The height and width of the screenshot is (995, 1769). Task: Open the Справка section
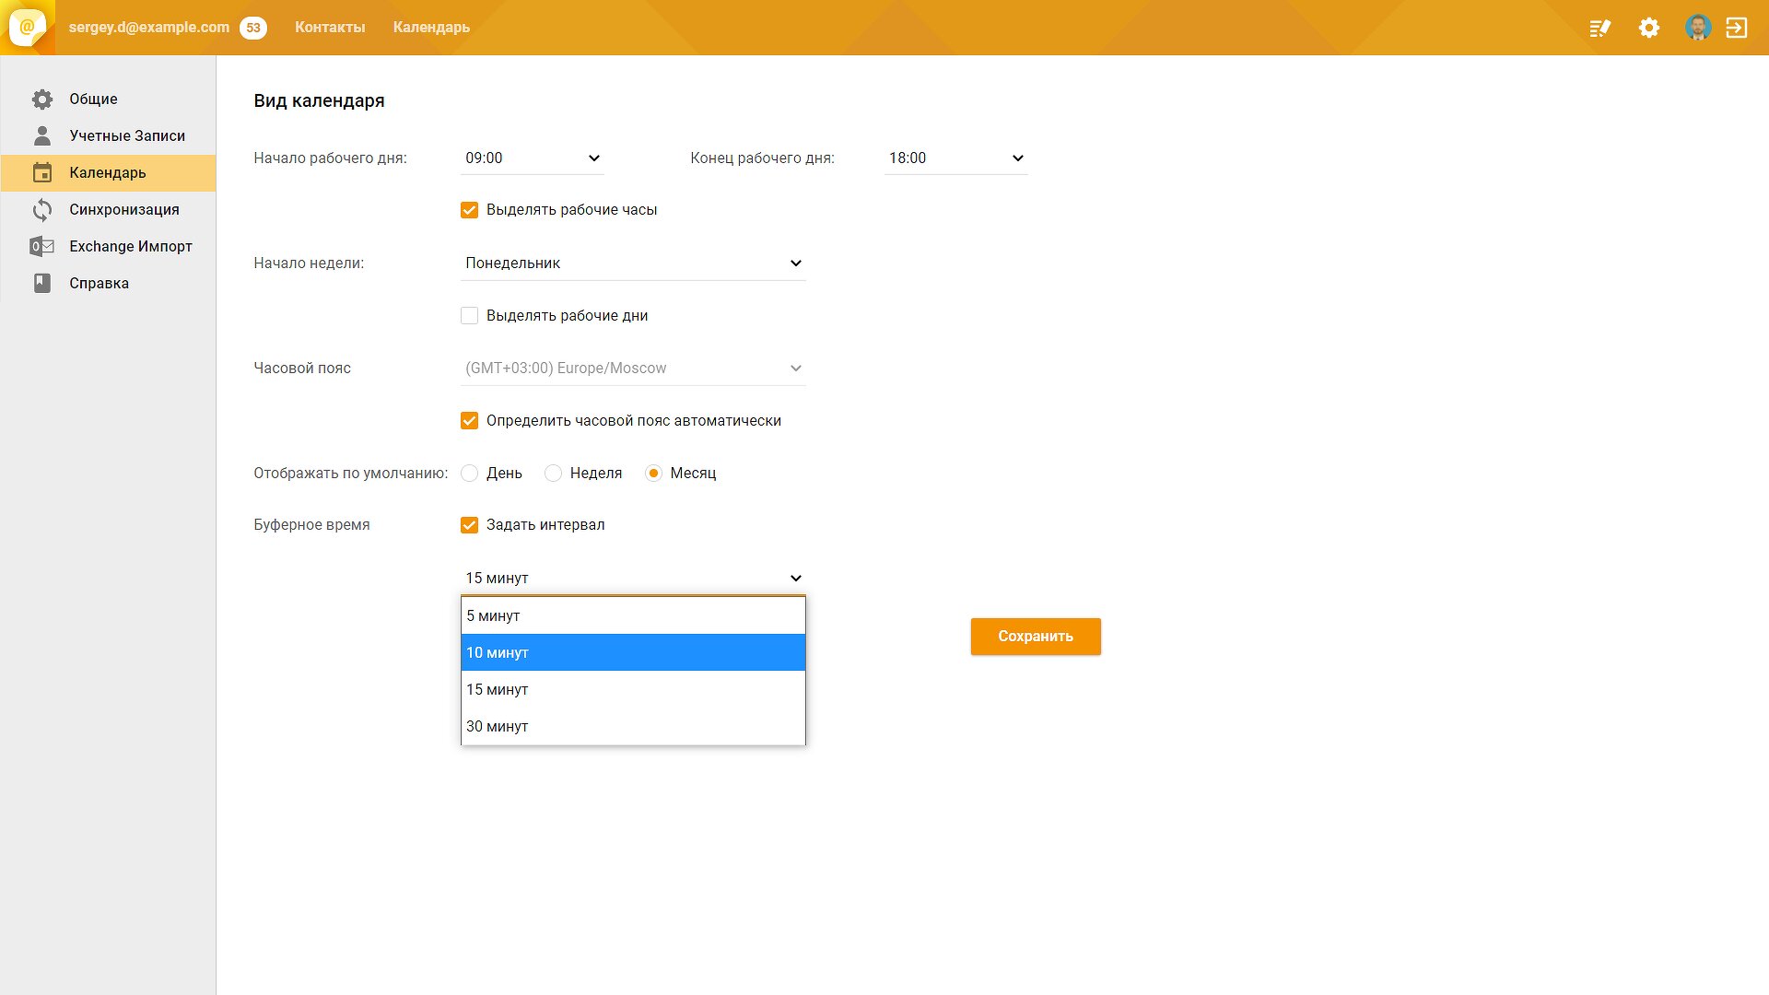(x=108, y=284)
